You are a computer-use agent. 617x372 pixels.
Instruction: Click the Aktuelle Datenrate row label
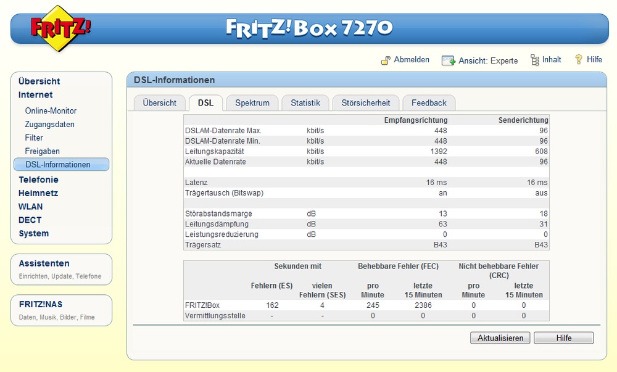(x=215, y=162)
